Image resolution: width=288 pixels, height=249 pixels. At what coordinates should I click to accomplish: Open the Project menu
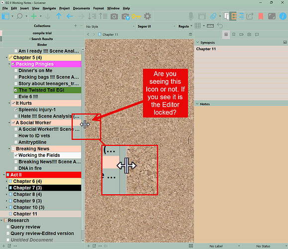[65, 8]
